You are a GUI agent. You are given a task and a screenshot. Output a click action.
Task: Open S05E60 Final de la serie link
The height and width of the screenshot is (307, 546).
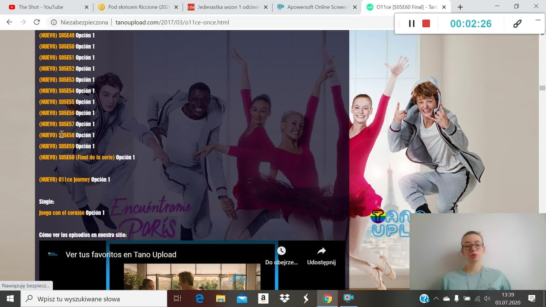87,157
